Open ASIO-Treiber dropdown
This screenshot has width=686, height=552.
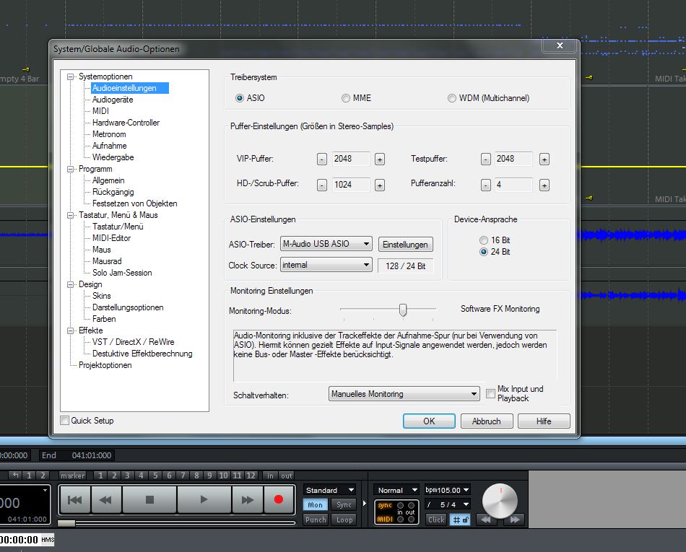click(326, 244)
